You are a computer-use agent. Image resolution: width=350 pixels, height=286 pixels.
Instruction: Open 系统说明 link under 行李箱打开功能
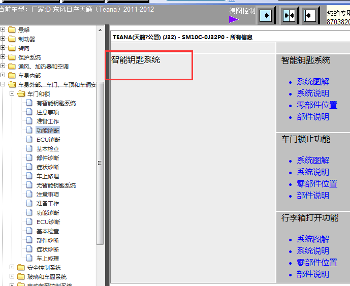tap(313, 251)
